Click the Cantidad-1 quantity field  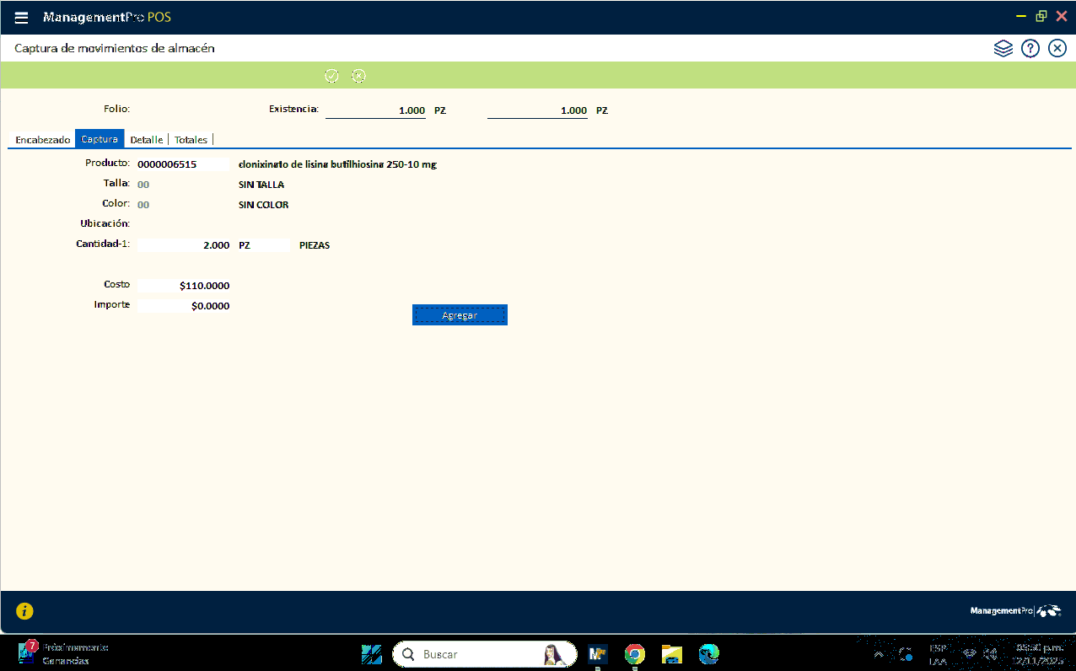tap(183, 245)
